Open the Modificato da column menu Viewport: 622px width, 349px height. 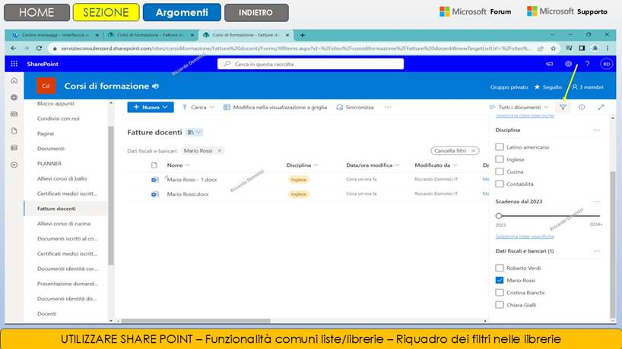(x=436, y=165)
